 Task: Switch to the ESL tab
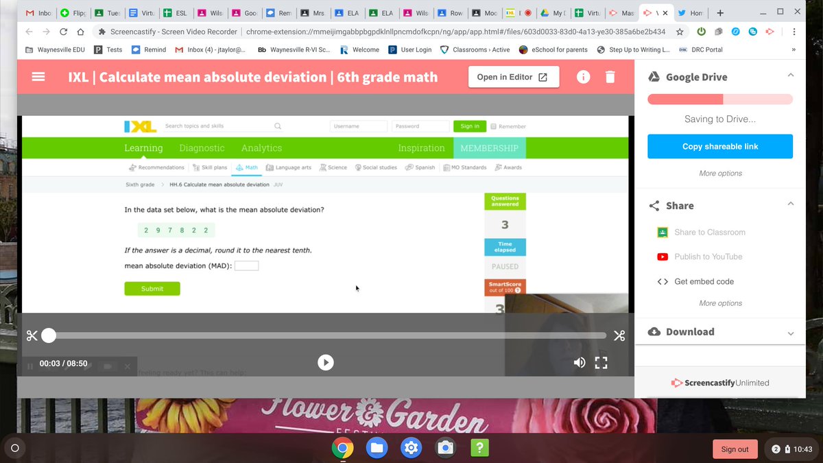point(176,13)
